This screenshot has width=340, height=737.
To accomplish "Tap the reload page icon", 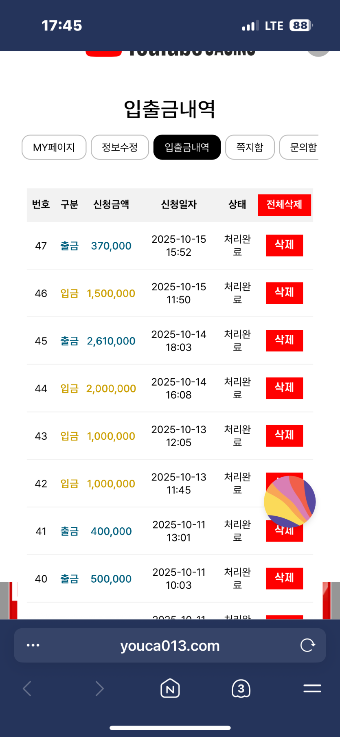I will 307,645.
